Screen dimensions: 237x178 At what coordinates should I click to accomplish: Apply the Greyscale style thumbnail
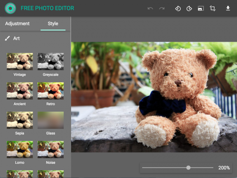click(51, 61)
